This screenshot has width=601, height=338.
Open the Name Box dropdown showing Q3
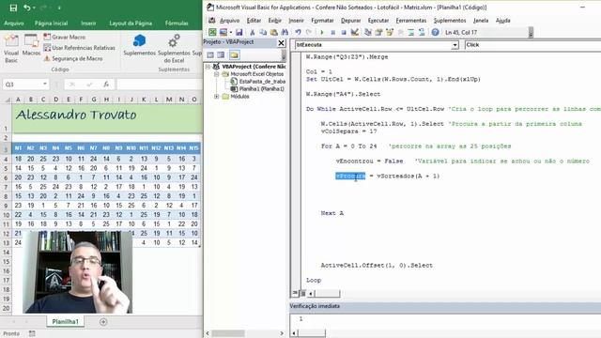coord(45,84)
